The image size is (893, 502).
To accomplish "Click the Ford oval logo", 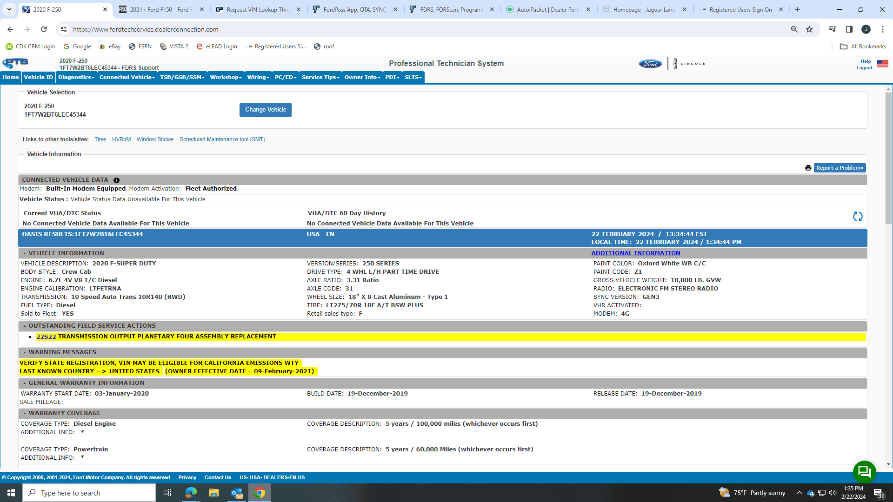I will [650, 64].
